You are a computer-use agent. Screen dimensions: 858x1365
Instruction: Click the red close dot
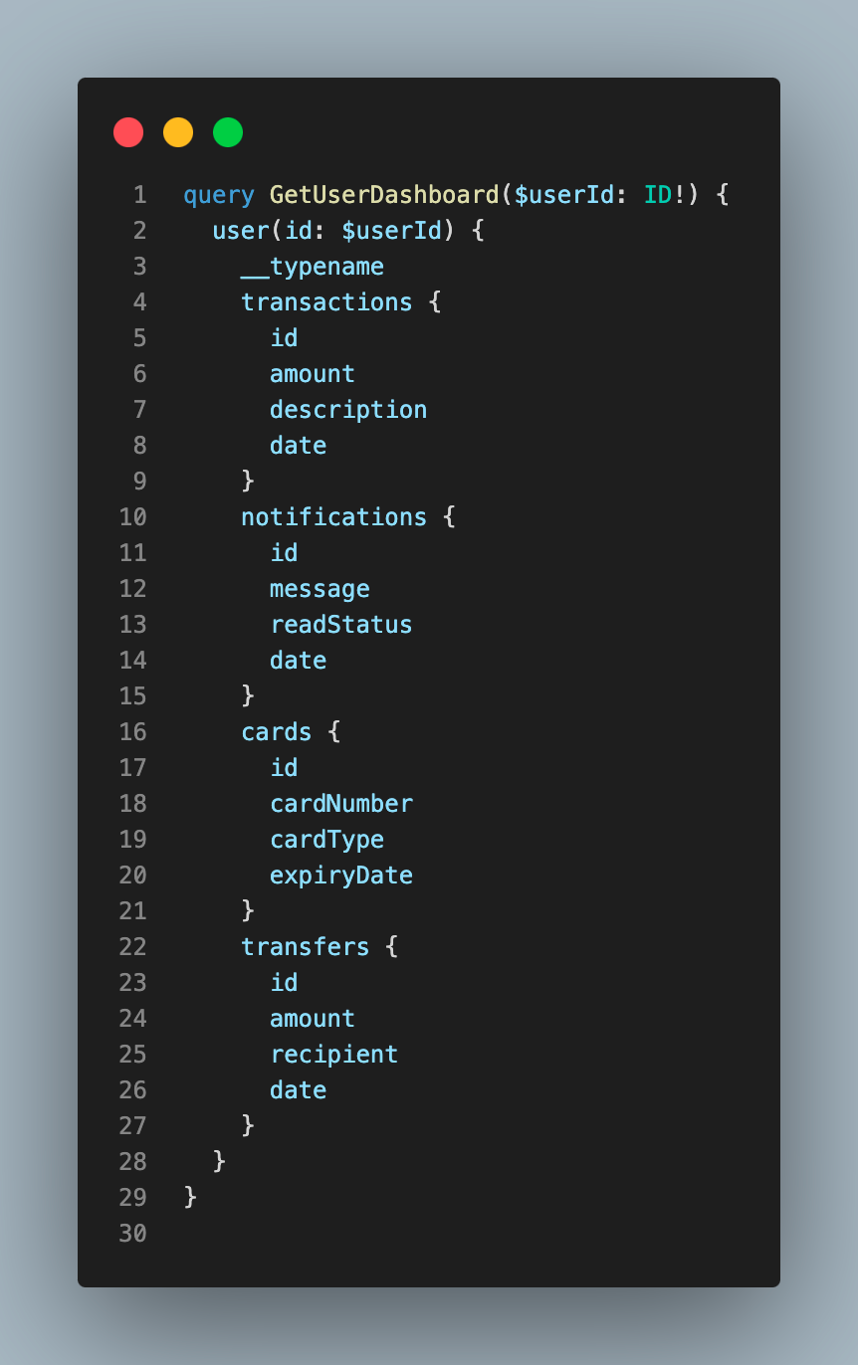coord(128,132)
